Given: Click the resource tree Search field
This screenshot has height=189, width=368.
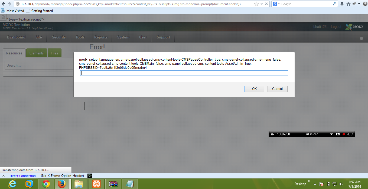Looking at the screenshot, I should [x=39, y=65].
